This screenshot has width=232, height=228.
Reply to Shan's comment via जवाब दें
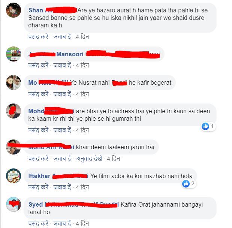click(62, 37)
